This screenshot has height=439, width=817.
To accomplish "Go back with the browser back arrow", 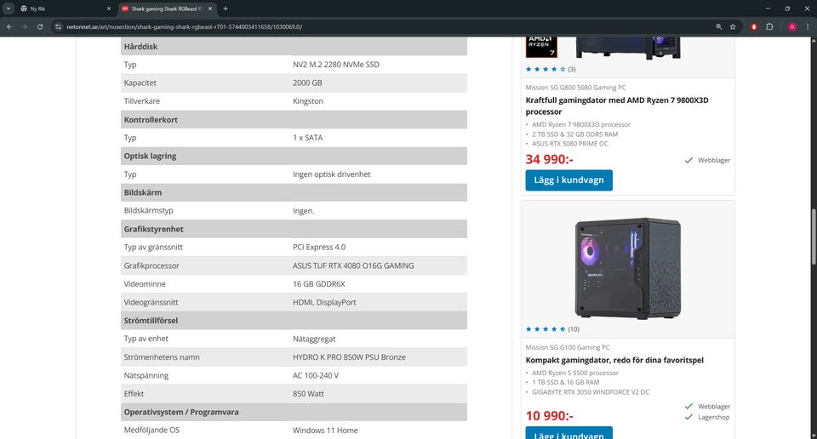I will click(x=9, y=26).
